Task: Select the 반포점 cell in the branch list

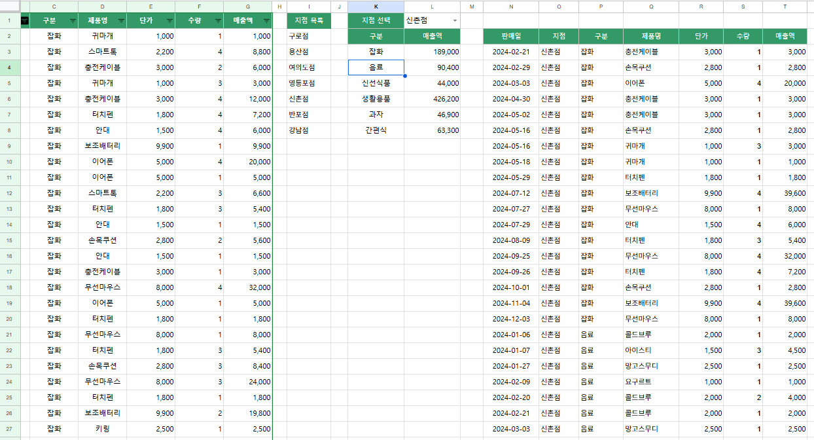Action: [x=309, y=115]
